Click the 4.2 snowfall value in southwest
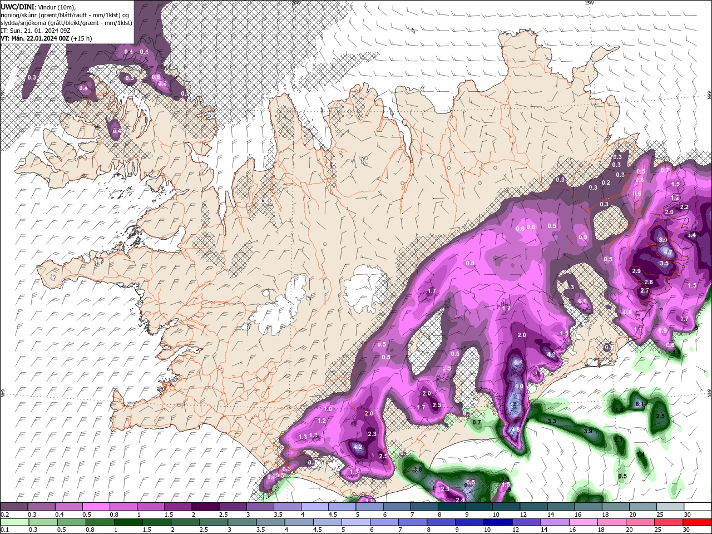712x534 pixels. 358,447
